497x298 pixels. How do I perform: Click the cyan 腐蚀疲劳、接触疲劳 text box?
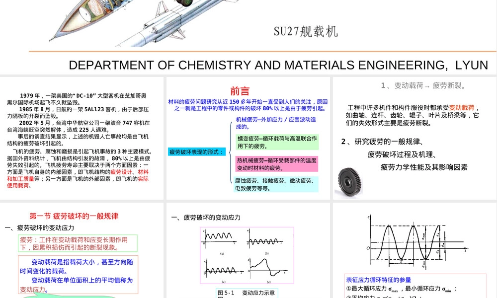click(x=276, y=184)
